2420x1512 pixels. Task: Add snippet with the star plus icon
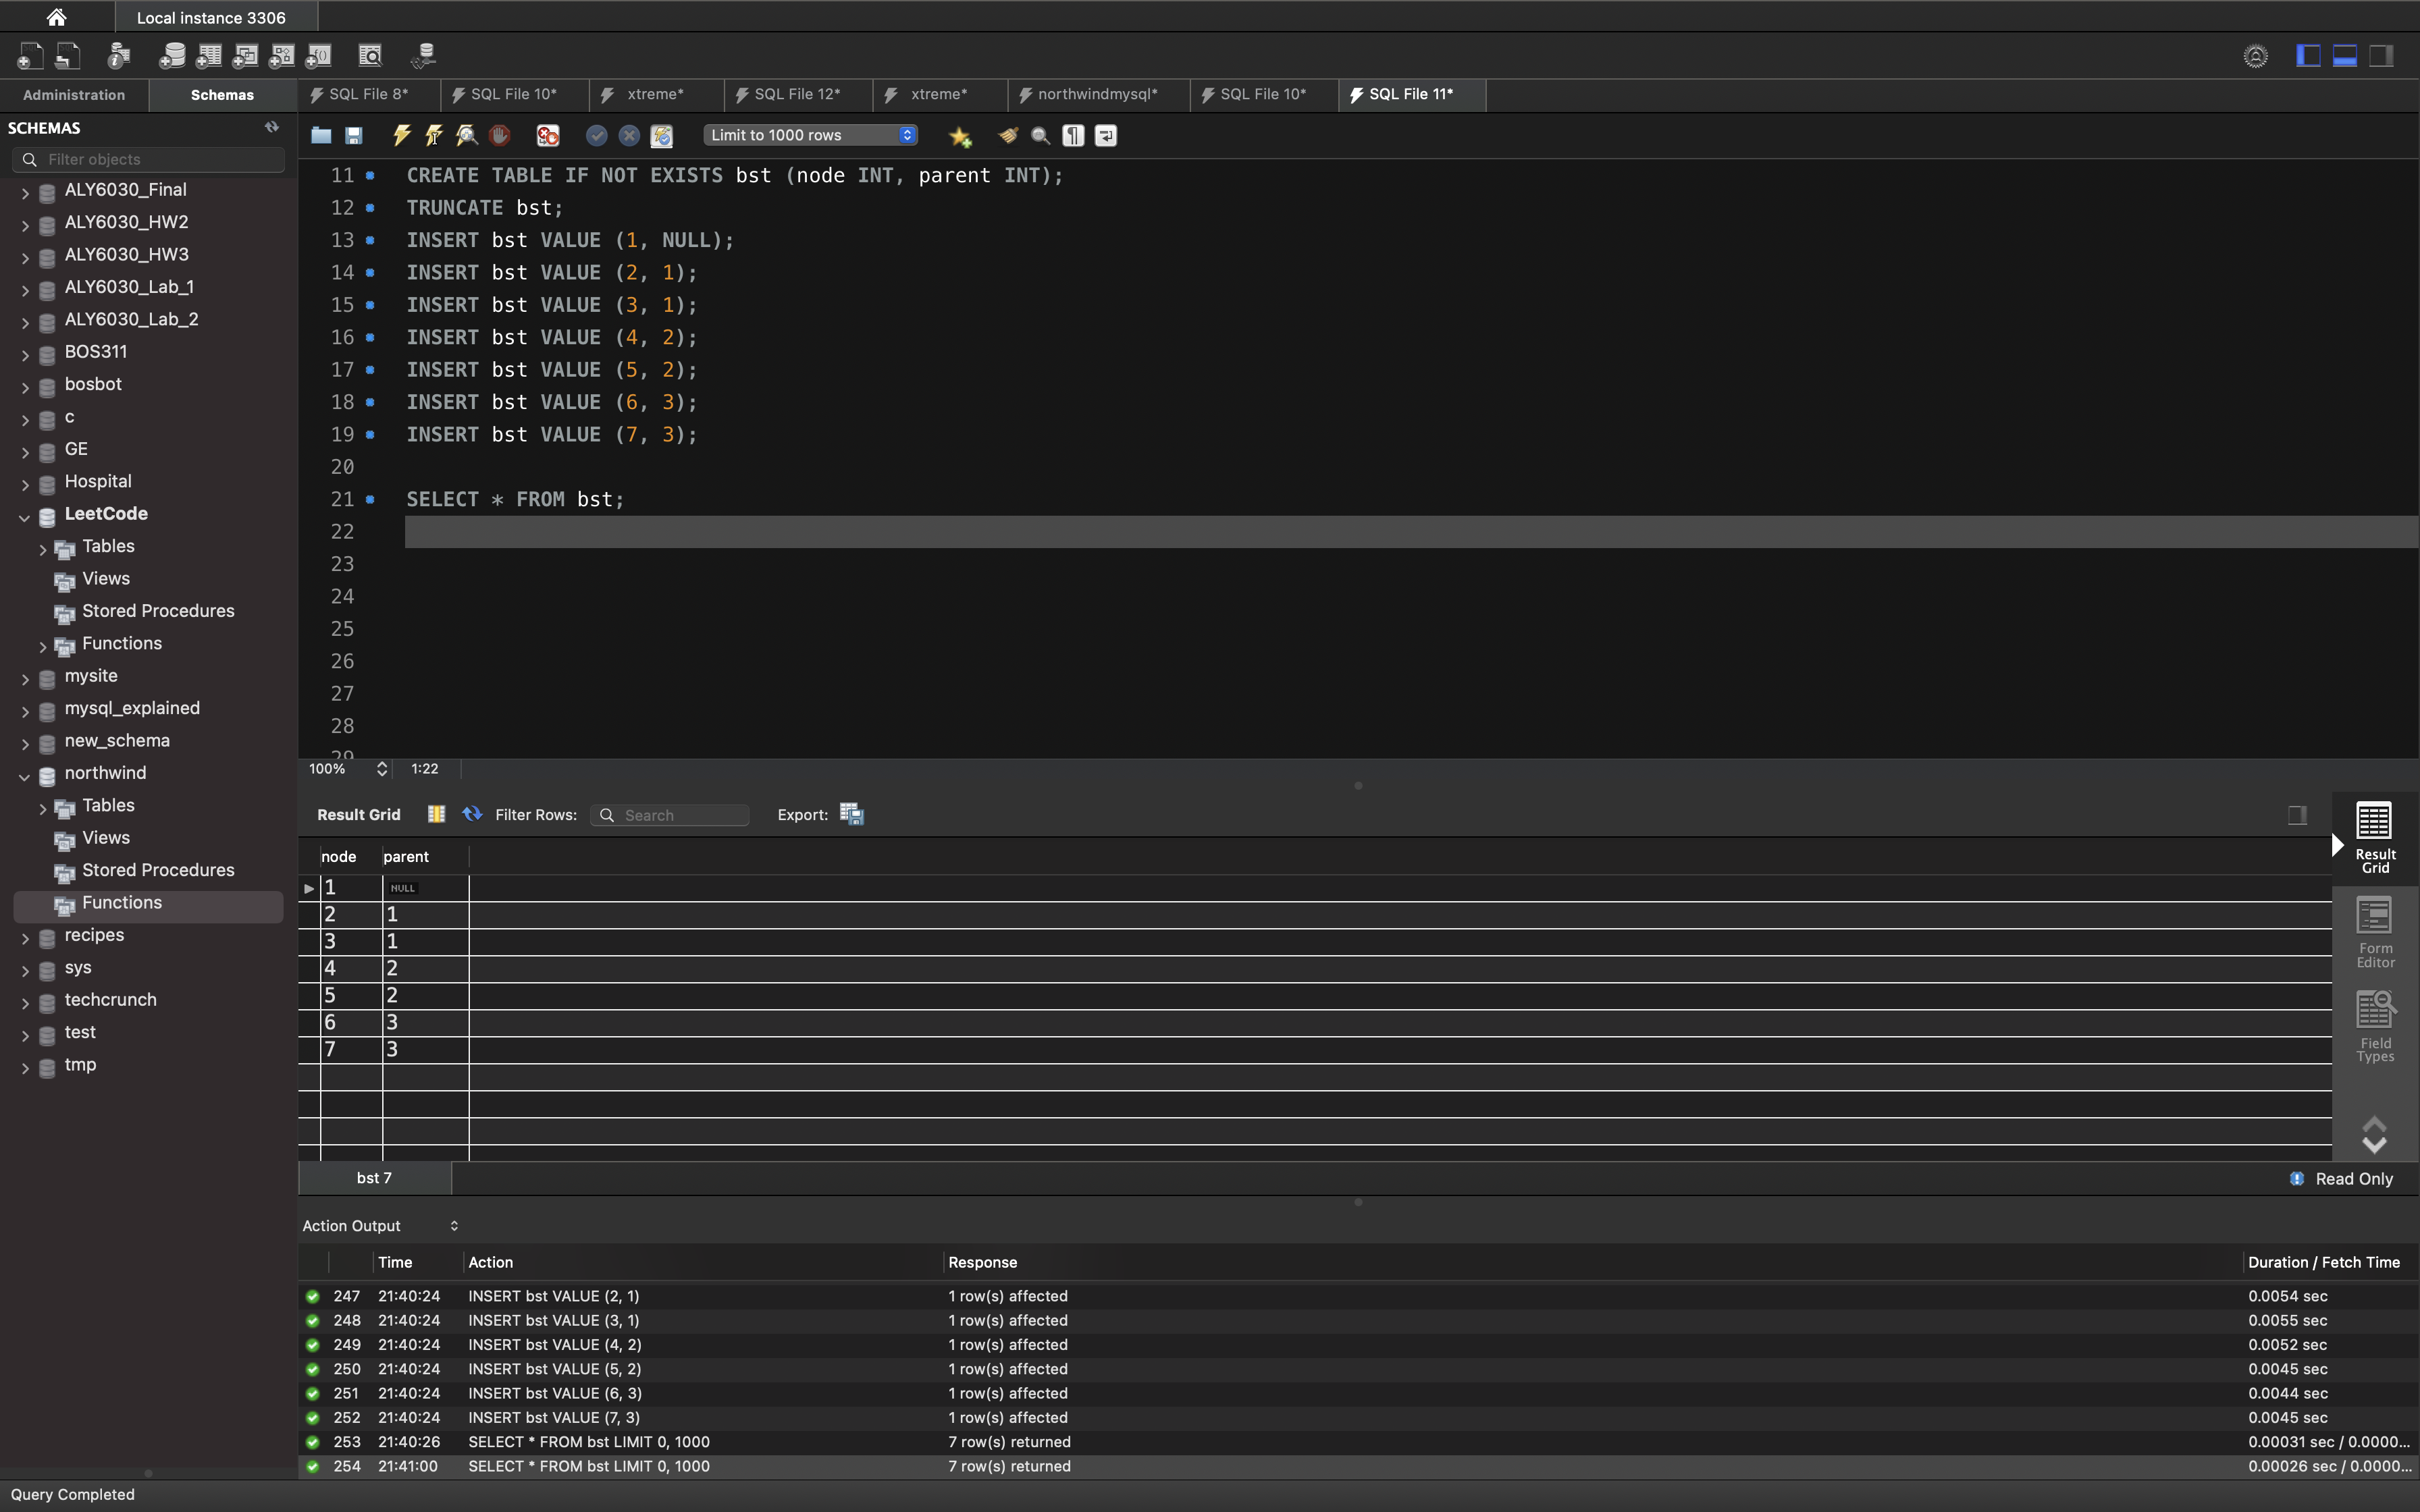960,136
